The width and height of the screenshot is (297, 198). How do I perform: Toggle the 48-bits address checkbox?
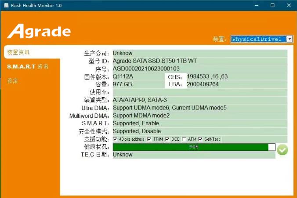(x=116, y=139)
